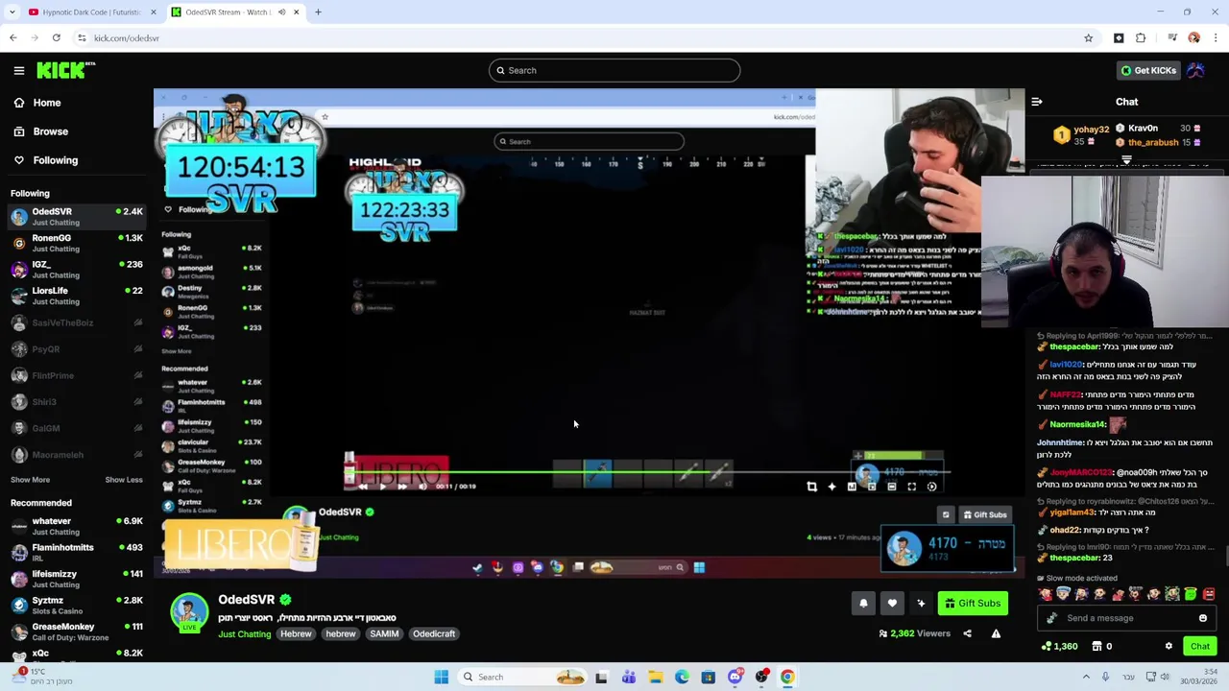Viewport: 1229px width, 691px height.
Task: Click username thespacebar in latest message
Action: 1074,558
